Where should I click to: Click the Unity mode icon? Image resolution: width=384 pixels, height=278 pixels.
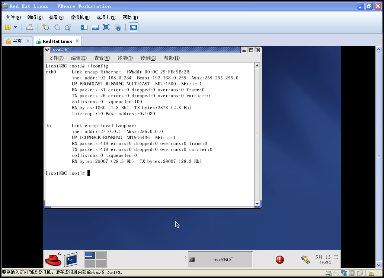tap(118, 27)
